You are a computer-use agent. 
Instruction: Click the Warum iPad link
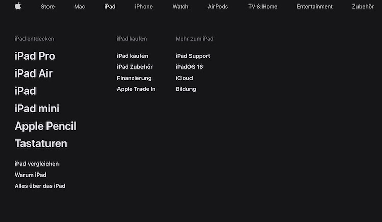point(31,175)
